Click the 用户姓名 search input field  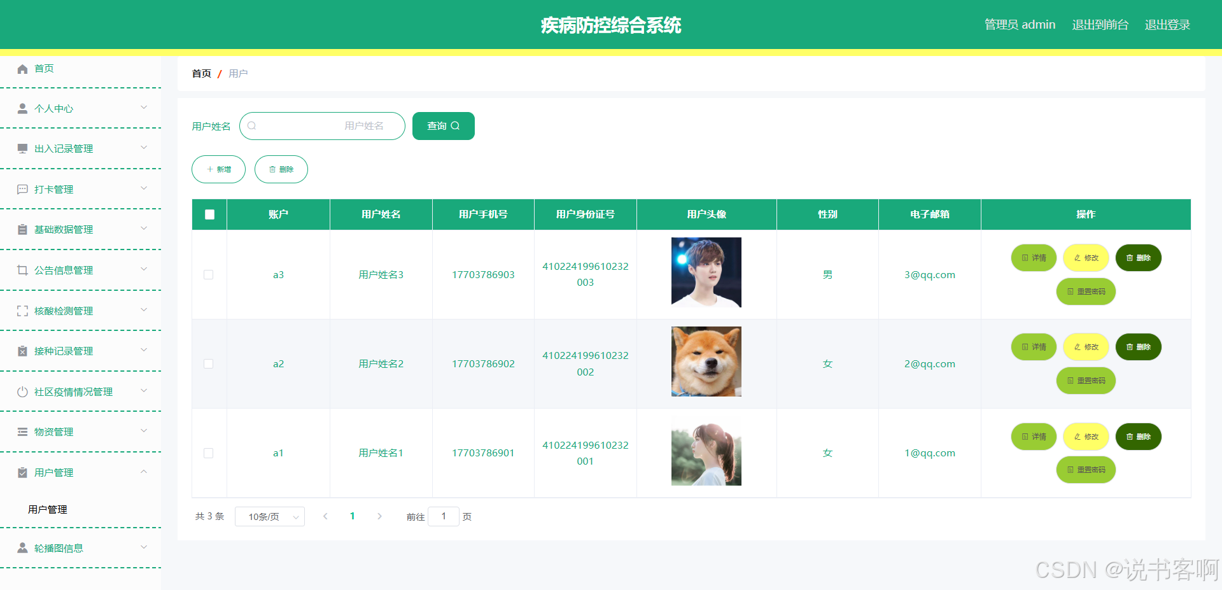click(322, 126)
